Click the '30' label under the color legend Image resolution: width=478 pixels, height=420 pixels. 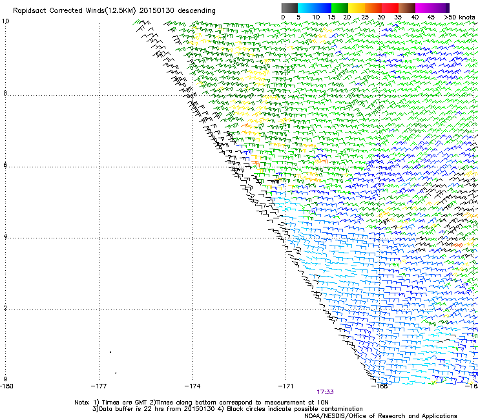(x=381, y=17)
